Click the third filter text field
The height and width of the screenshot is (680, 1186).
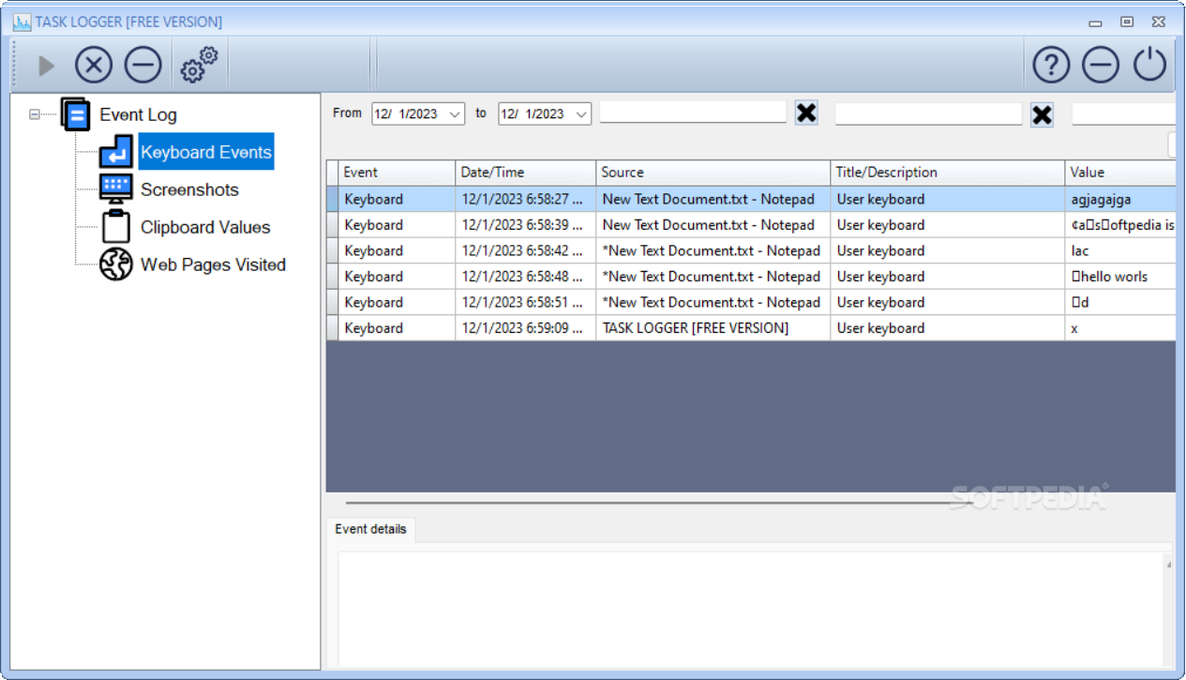(x=1123, y=113)
